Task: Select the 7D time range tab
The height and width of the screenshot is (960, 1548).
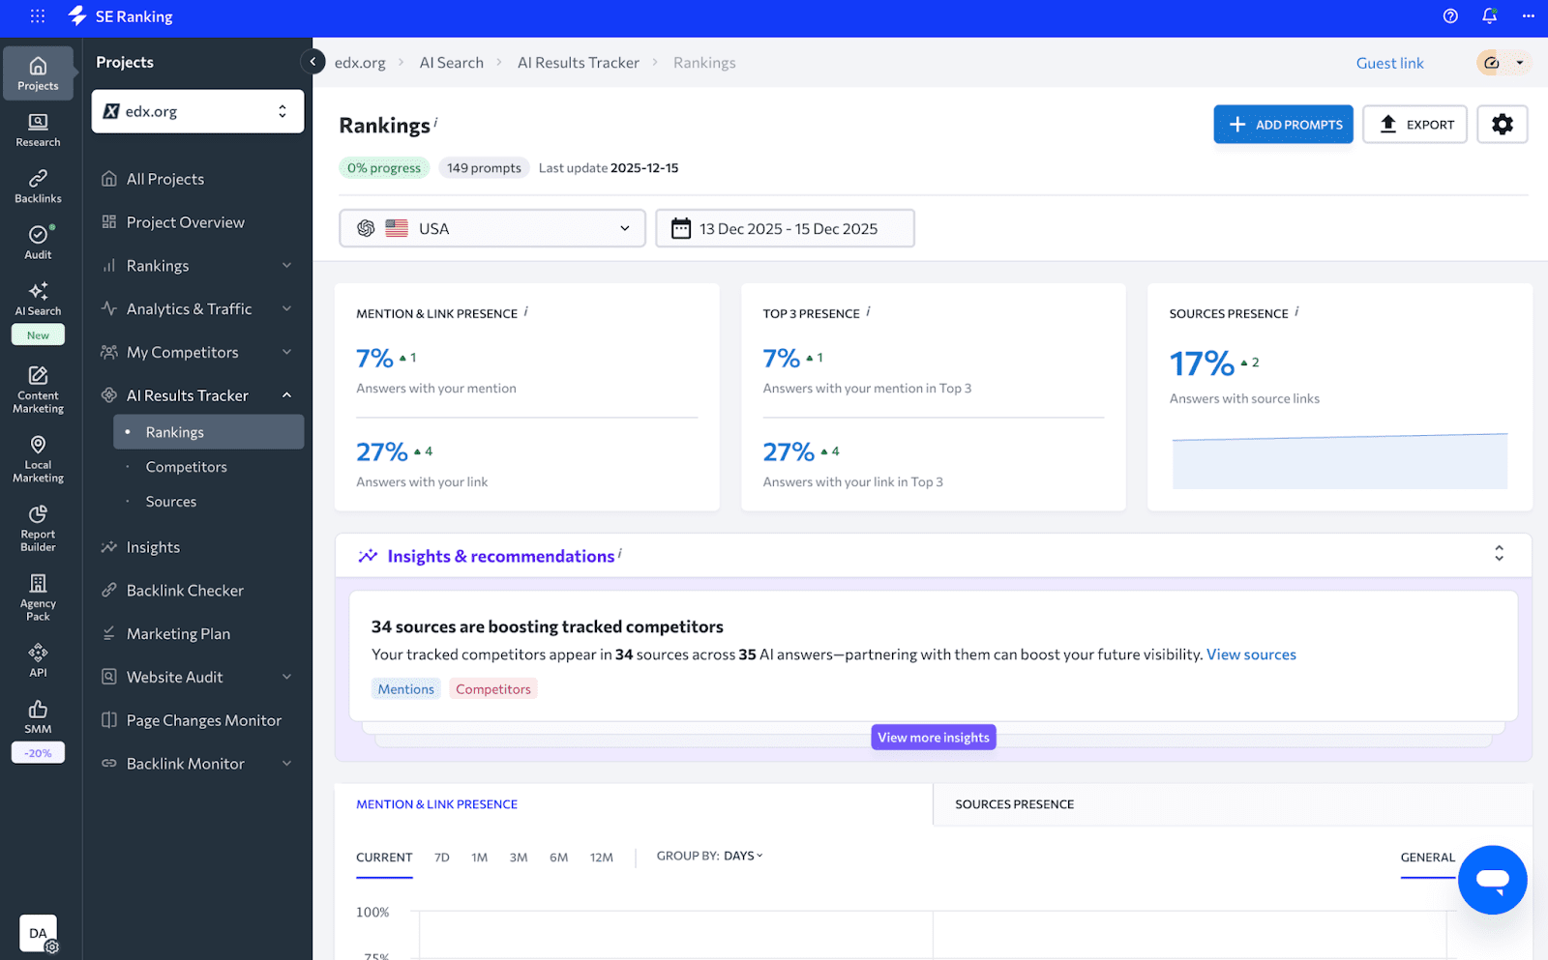Action: pos(441,857)
